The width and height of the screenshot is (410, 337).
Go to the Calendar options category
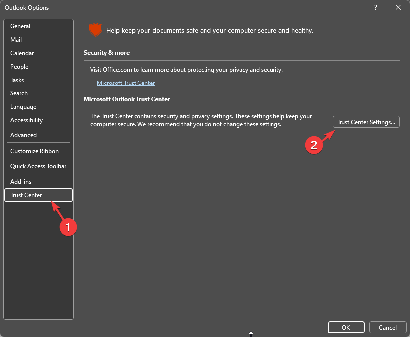point(38,53)
